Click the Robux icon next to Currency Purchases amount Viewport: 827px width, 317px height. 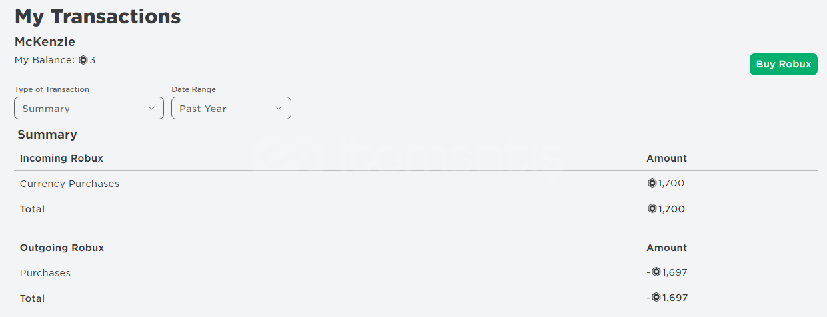(x=652, y=184)
